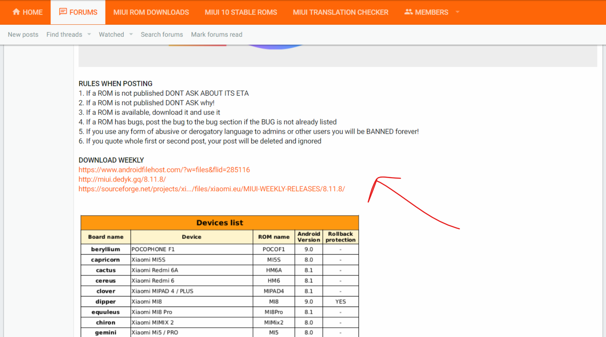Viewport: 606px width, 337px height.
Task: Click the Device column header
Action: (x=192, y=237)
